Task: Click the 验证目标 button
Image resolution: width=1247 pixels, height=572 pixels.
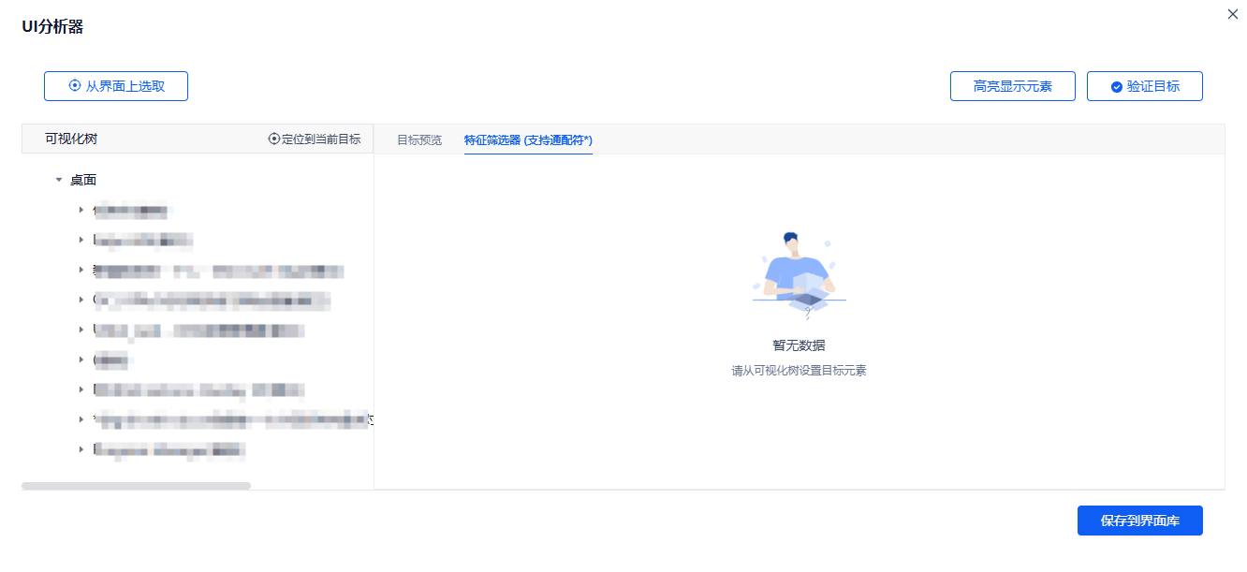Action: (x=1144, y=86)
